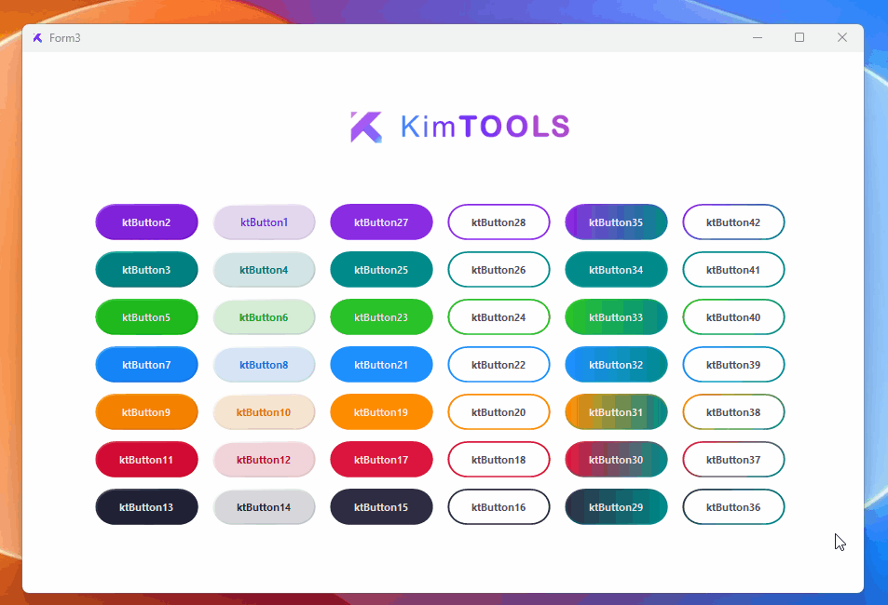Select the outlined ktButton42 button
The height and width of the screenshot is (605, 888).
point(733,222)
